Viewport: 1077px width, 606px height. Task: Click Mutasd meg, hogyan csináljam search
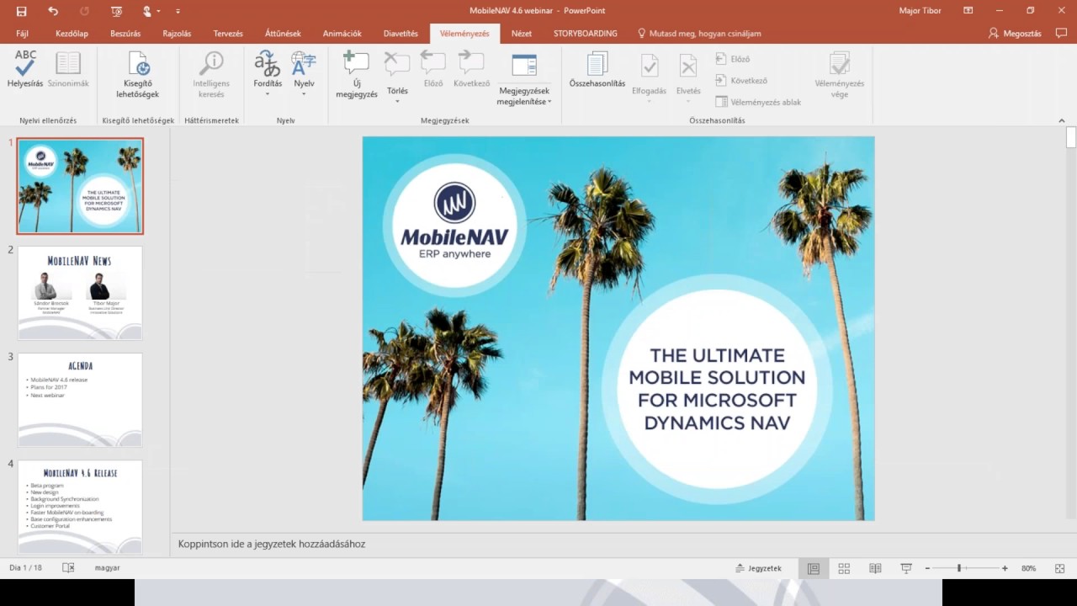pos(699,34)
